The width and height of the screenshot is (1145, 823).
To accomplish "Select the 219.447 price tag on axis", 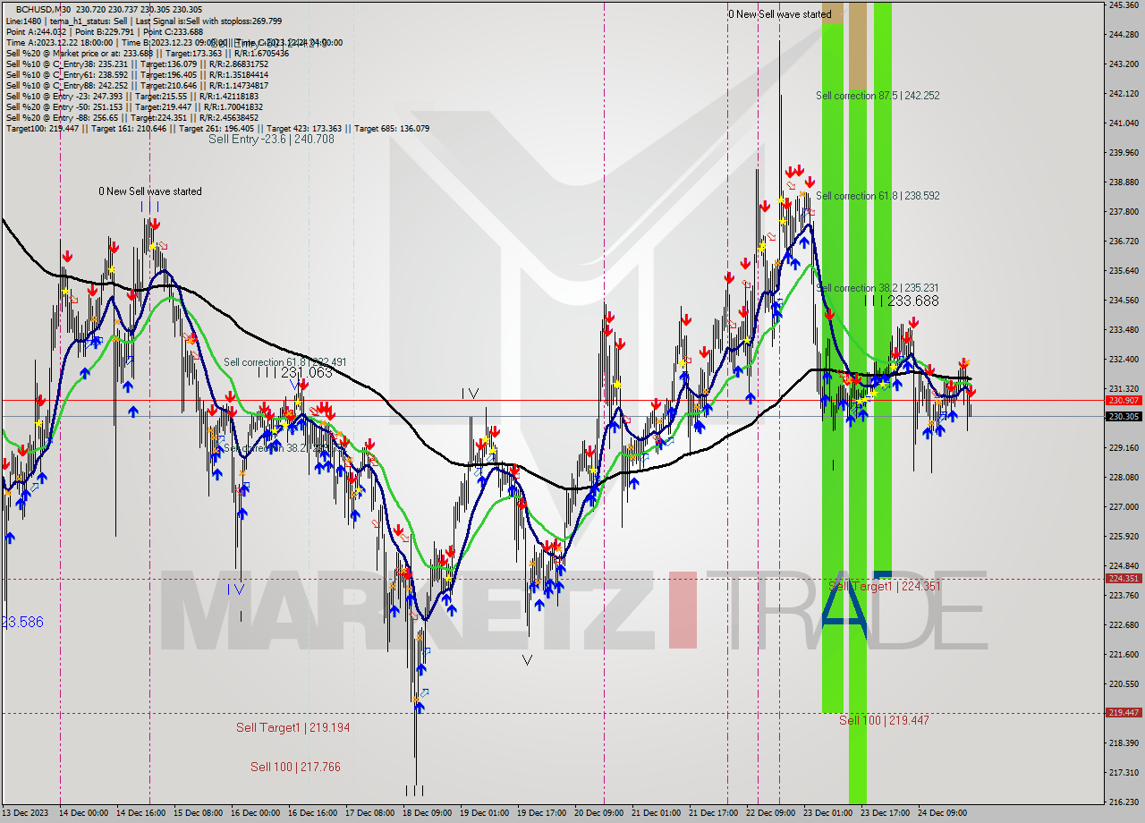I will (1123, 713).
